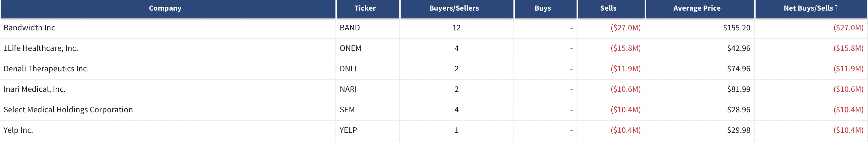Click the sort arrow icon on Net Buys/Sells
868x142 pixels.
point(836,7)
